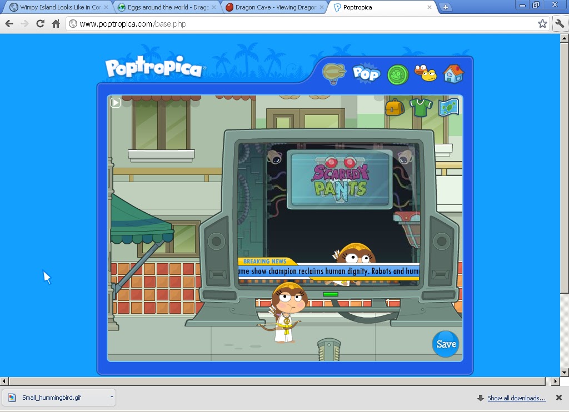Reload the current page
This screenshot has height=412, width=569.
tap(40, 23)
